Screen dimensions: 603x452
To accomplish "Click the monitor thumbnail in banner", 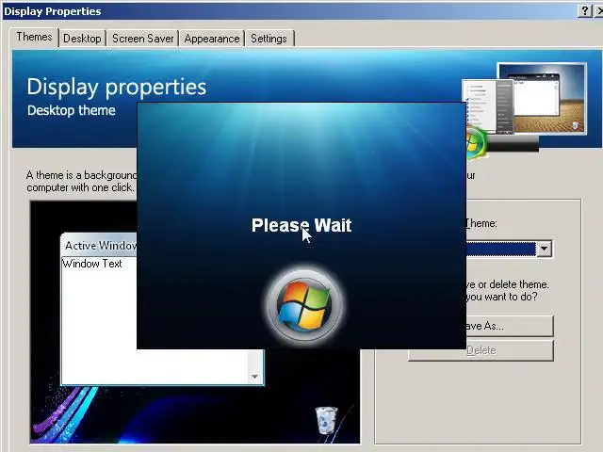I will point(542,99).
